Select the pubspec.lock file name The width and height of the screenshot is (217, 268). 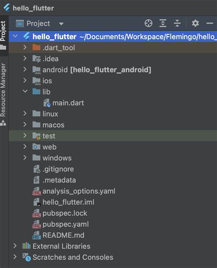(x=65, y=213)
